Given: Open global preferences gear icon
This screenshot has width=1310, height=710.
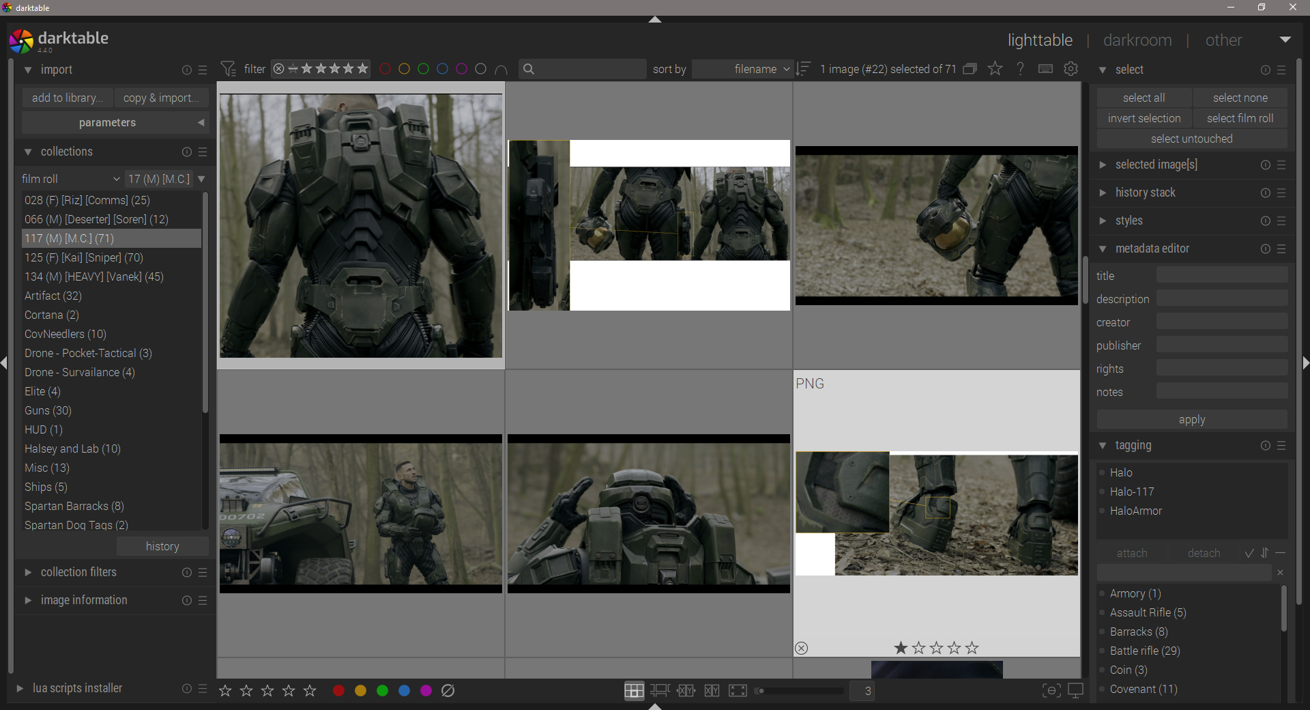Looking at the screenshot, I should coord(1071,69).
